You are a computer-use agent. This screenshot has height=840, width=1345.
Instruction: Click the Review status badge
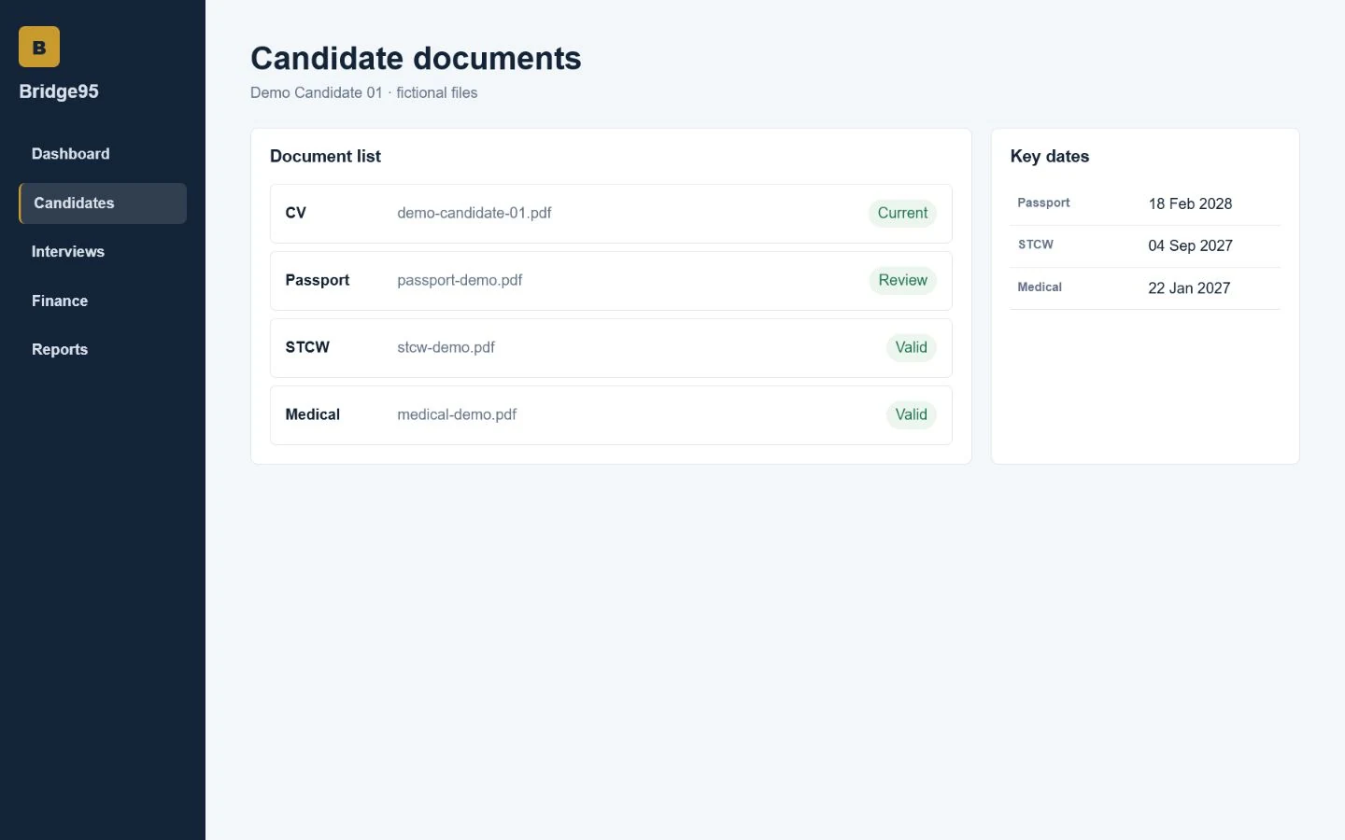[902, 280]
